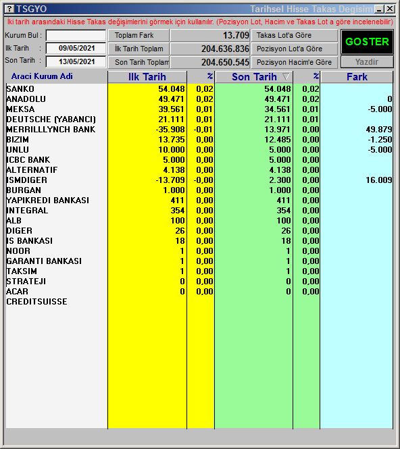Select the IS BANKASI row
Viewport: 400px width, 449px height.
(x=199, y=241)
